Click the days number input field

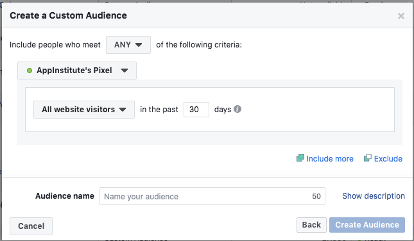pos(196,110)
